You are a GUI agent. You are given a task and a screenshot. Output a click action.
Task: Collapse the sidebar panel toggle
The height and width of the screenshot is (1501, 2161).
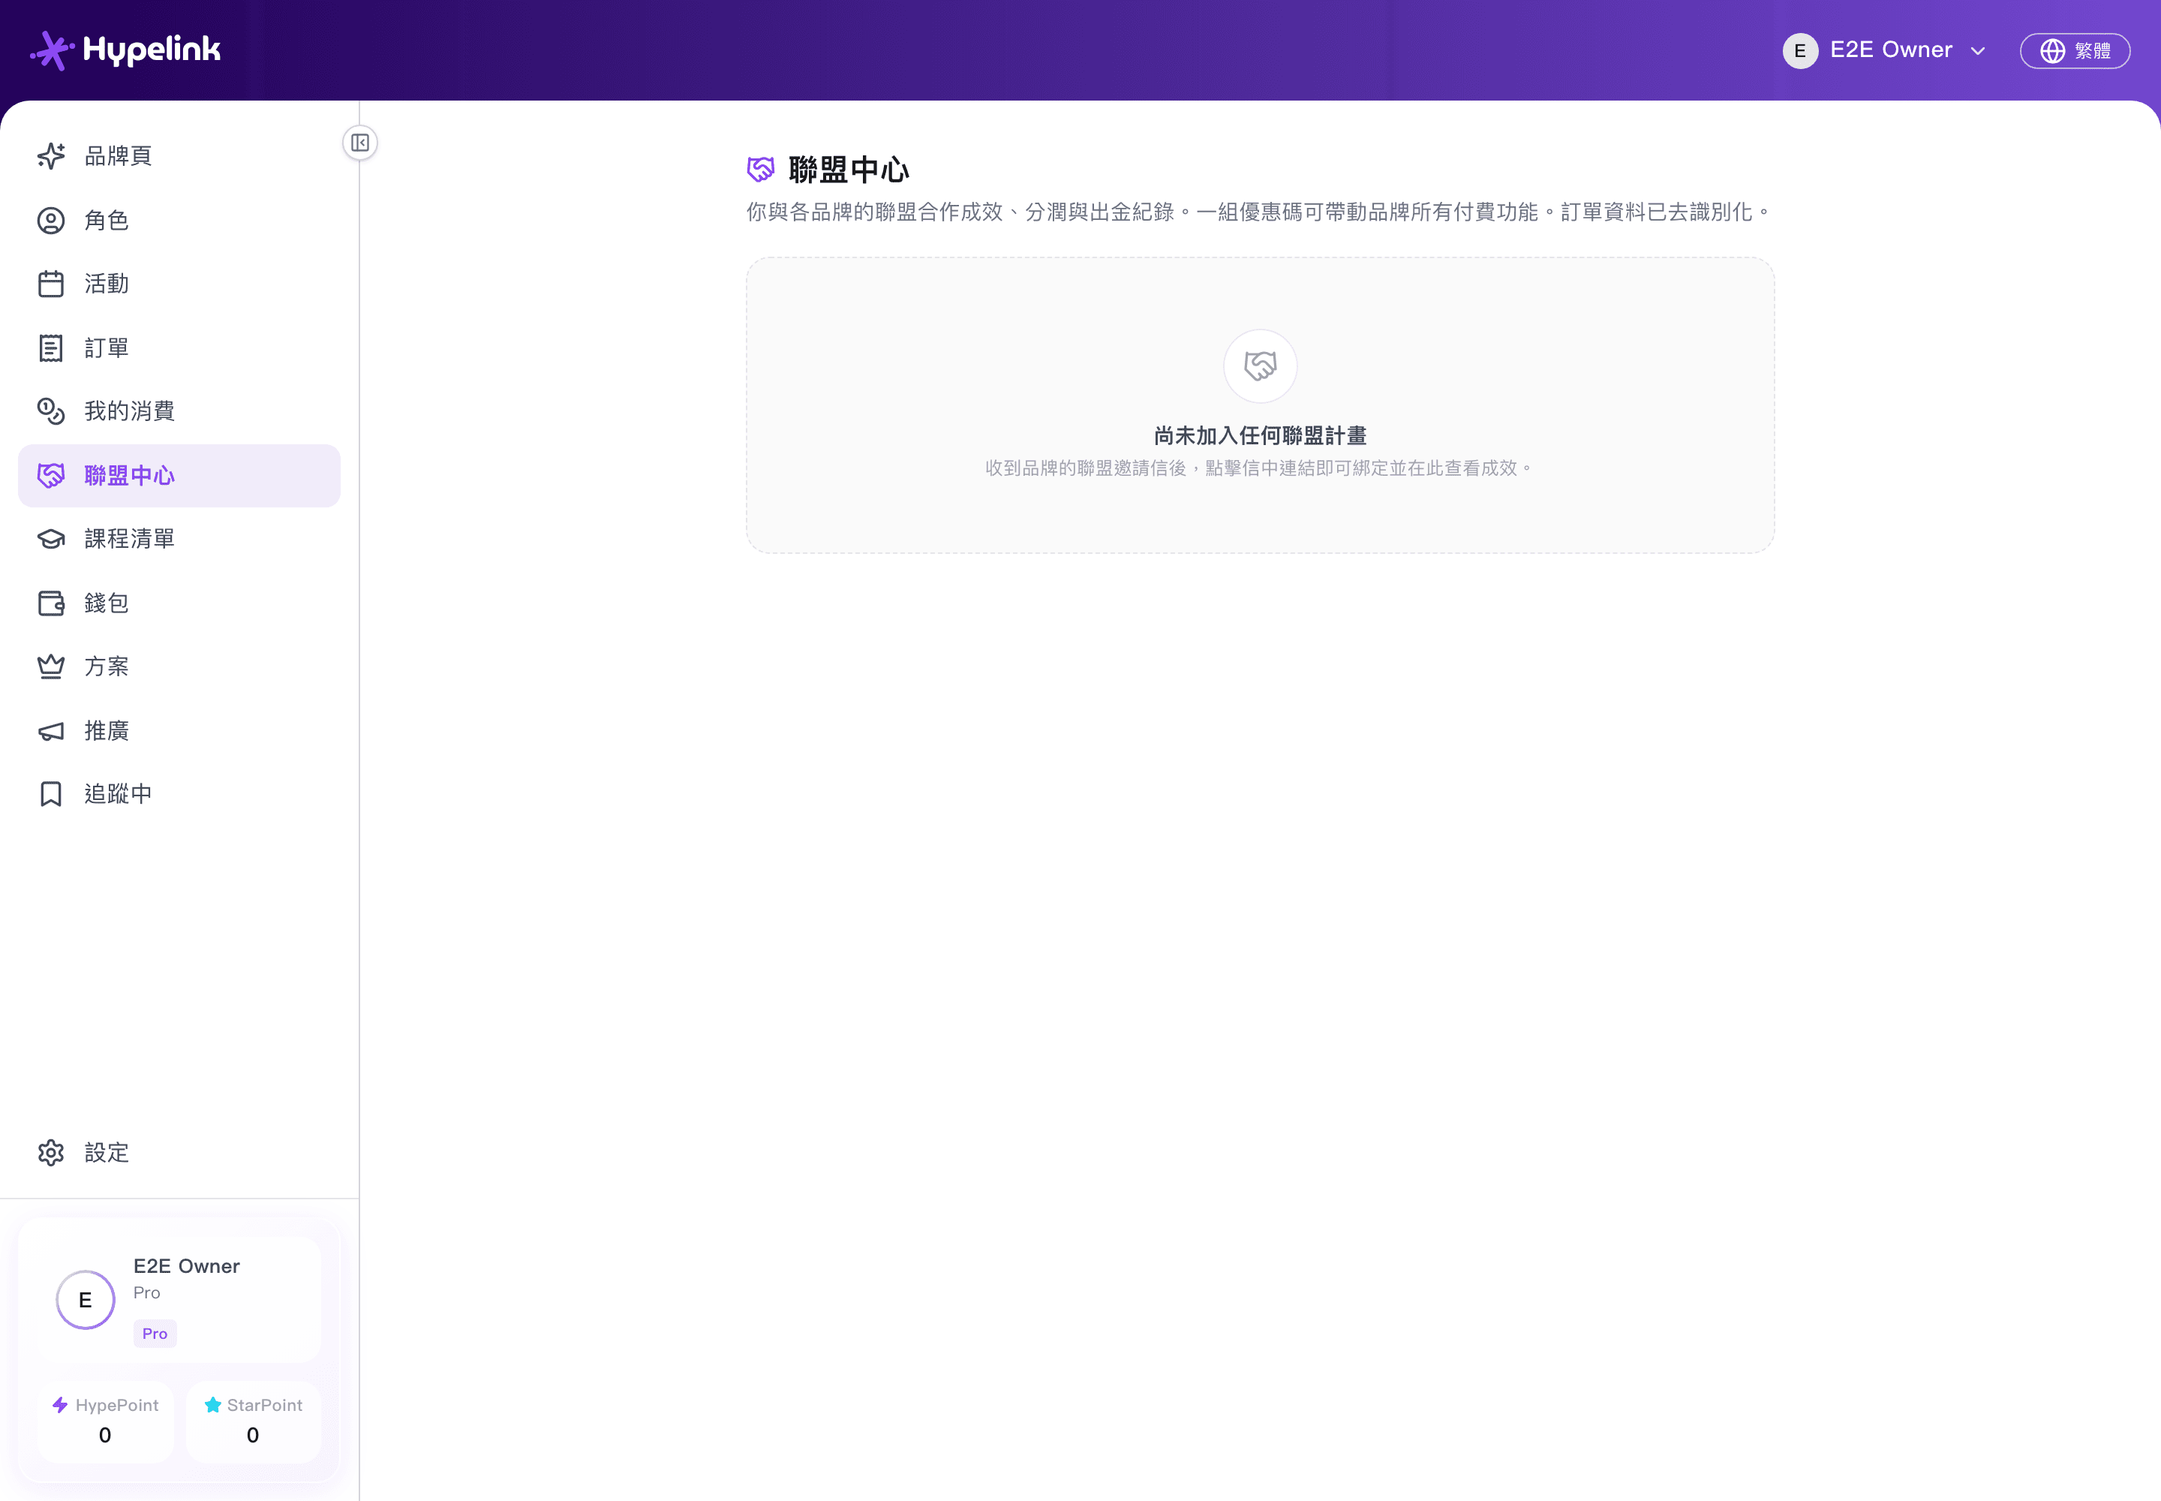tap(360, 143)
